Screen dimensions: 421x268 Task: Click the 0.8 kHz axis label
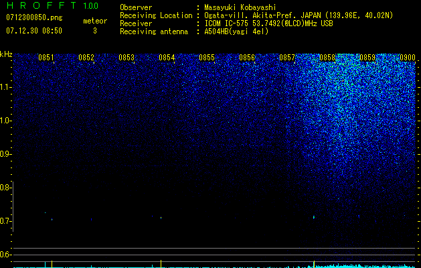tap(5, 188)
